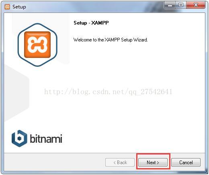Cancel the XAMPP setup wizard
Screen dimensions: 209x175
pyautogui.click(x=186, y=162)
